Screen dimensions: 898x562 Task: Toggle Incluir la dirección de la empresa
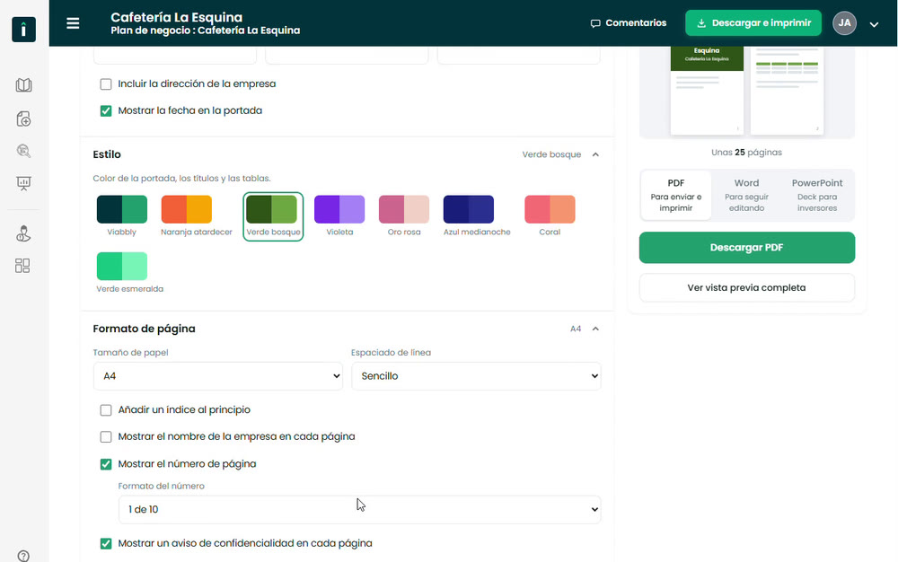click(106, 84)
